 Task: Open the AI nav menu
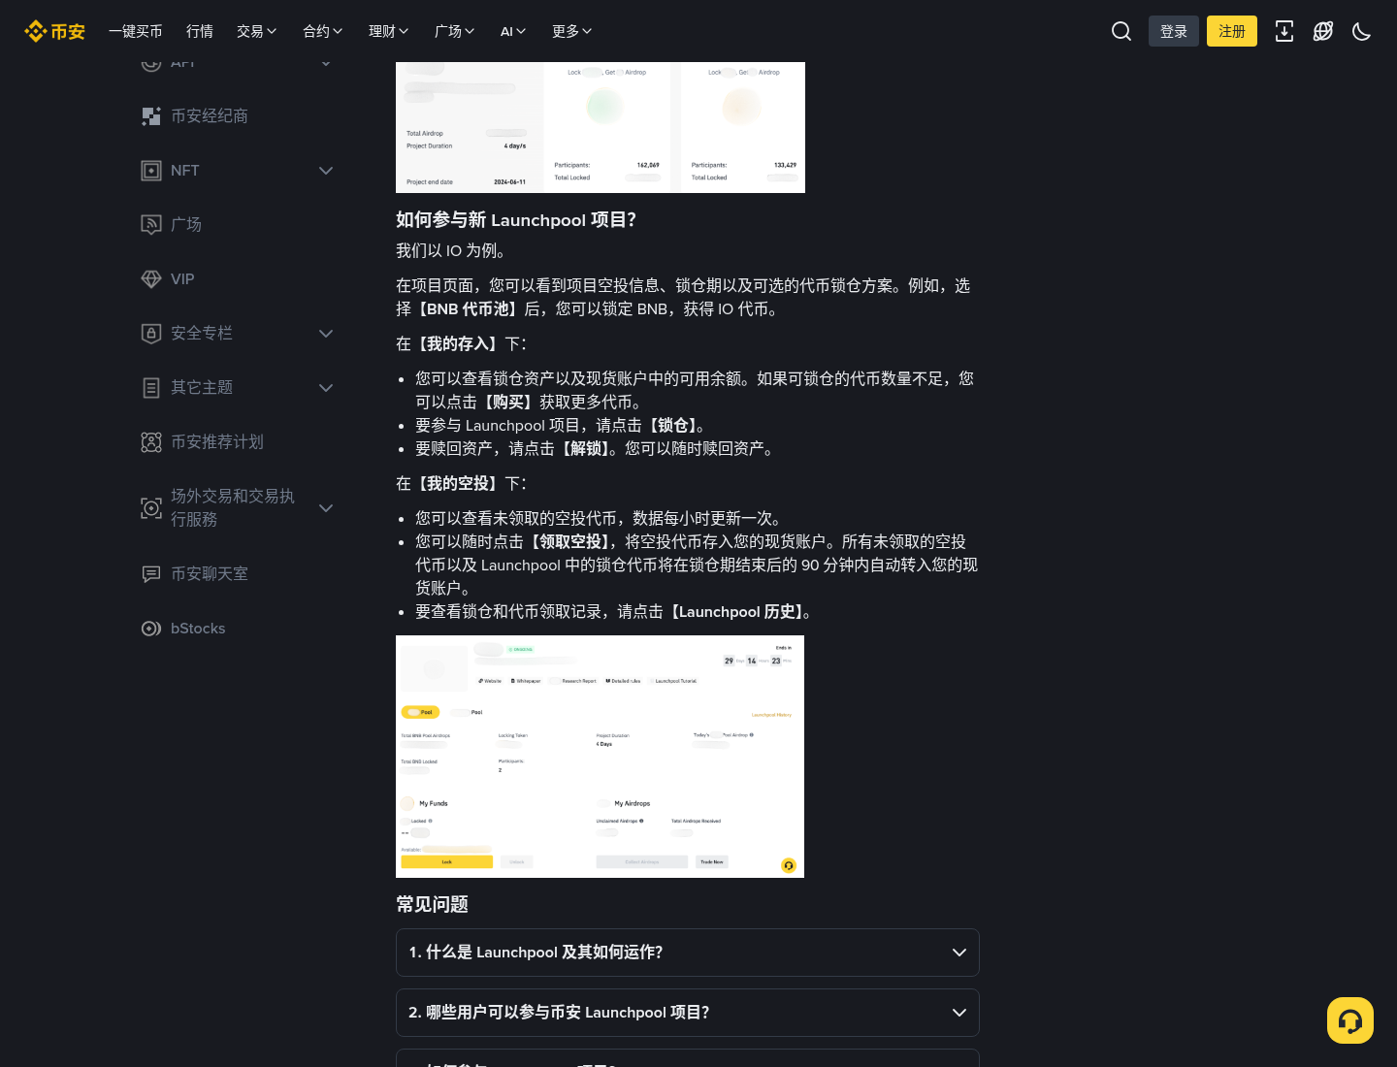coord(513,31)
